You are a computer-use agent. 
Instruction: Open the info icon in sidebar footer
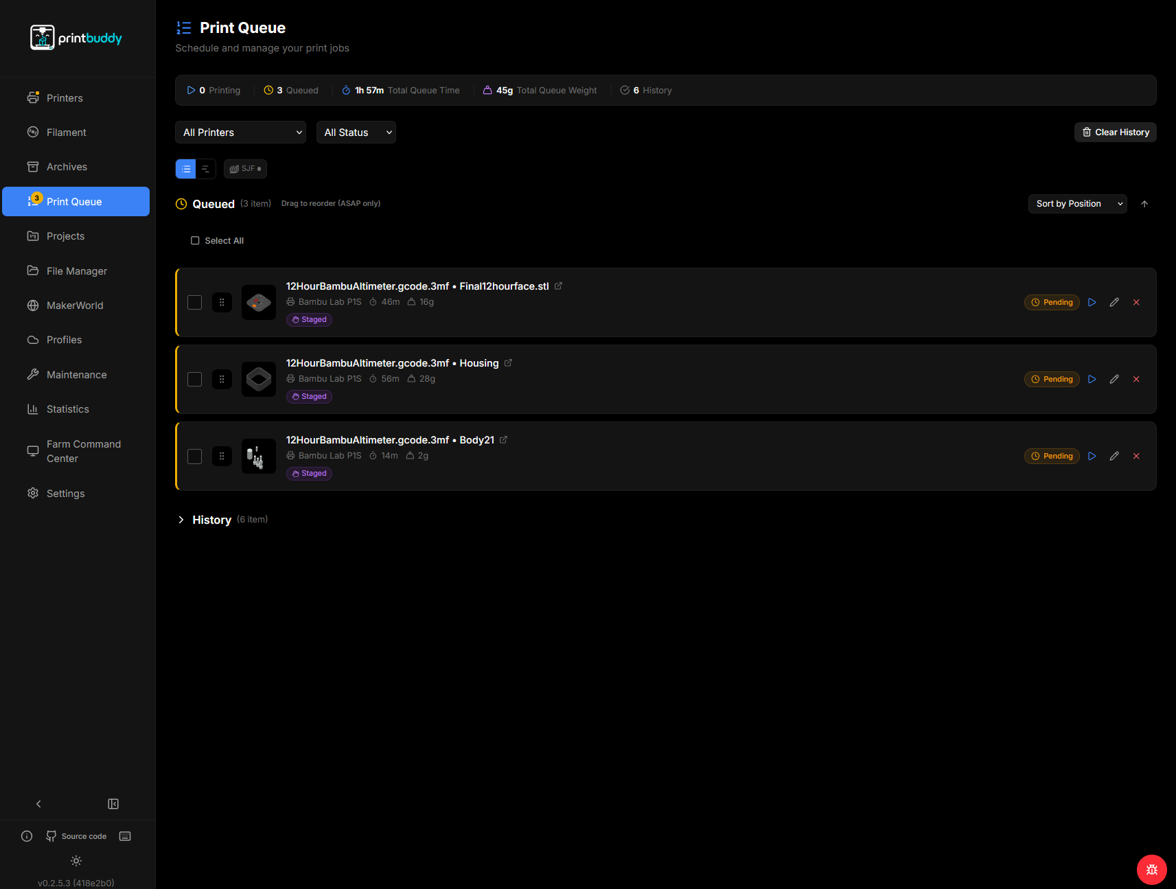27,836
